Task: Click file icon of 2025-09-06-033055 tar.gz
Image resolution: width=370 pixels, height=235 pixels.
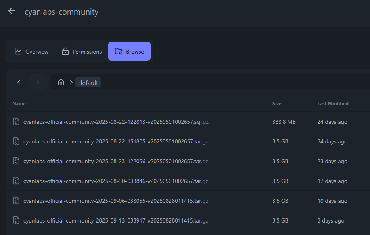Action: pos(16,201)
